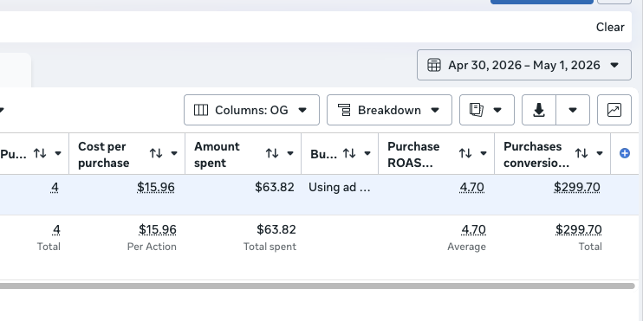
Task: Click the Breakdown rows icon
Action: click(344, 110)
